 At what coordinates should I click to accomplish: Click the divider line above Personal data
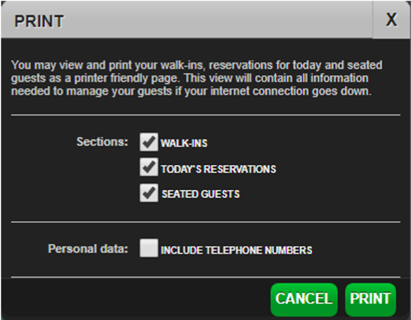206,222
